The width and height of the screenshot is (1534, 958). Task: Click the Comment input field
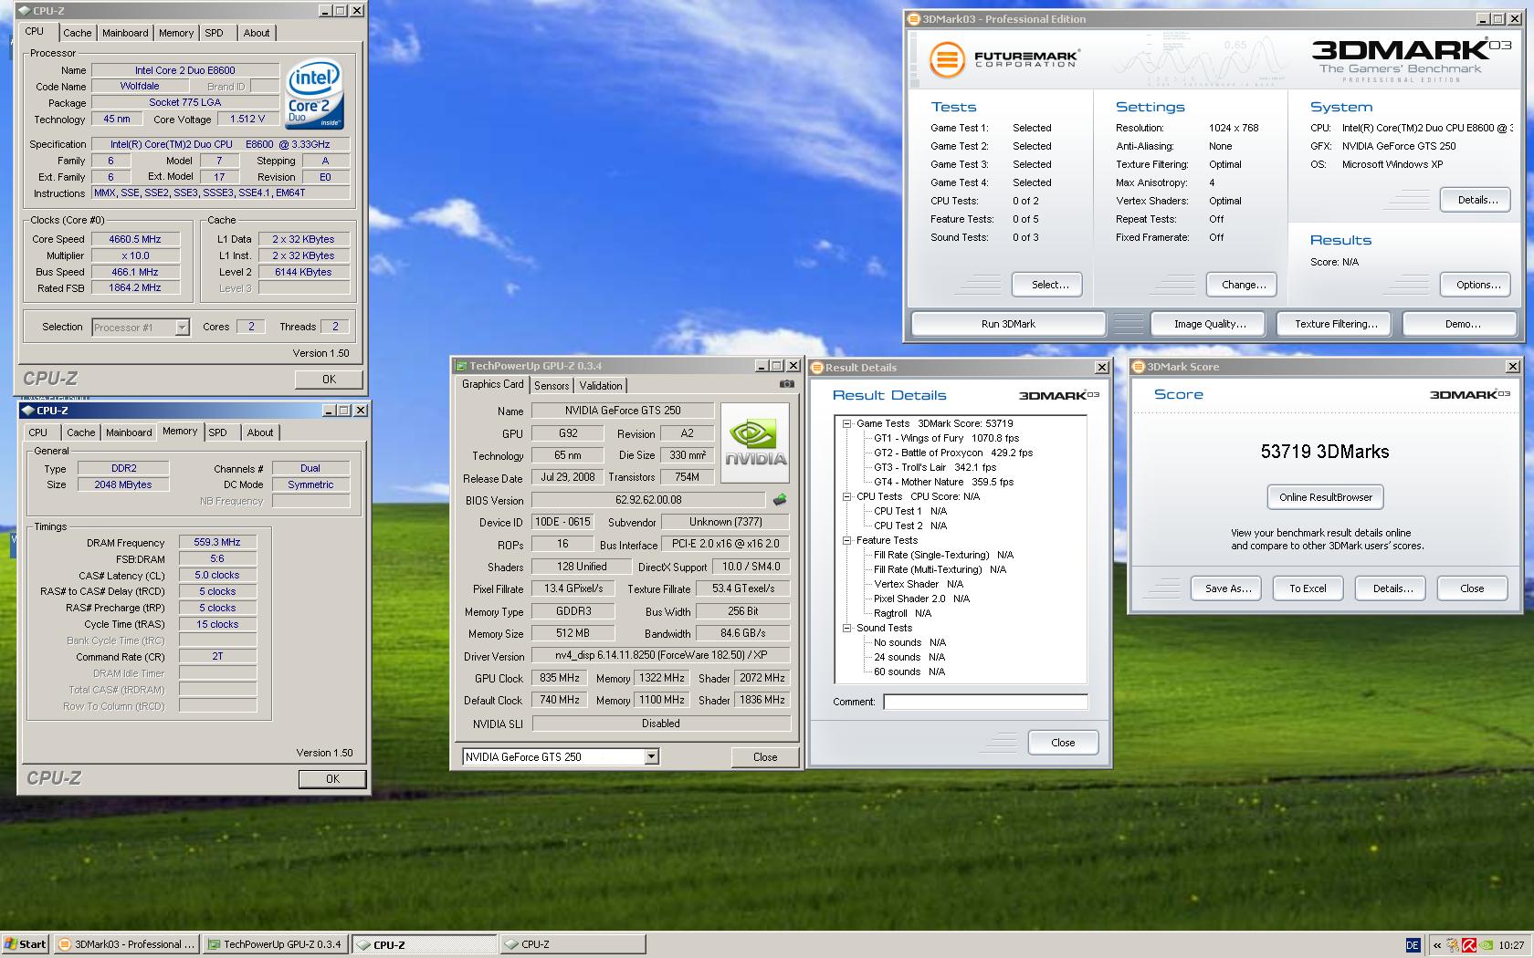tap(985, 702)
